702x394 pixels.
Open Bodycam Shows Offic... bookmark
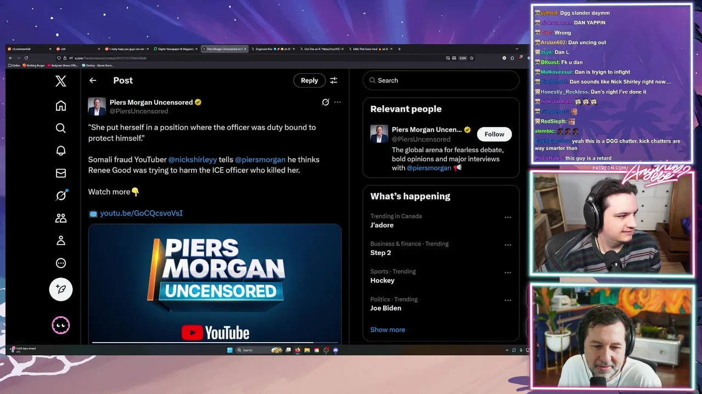[63, 65]
